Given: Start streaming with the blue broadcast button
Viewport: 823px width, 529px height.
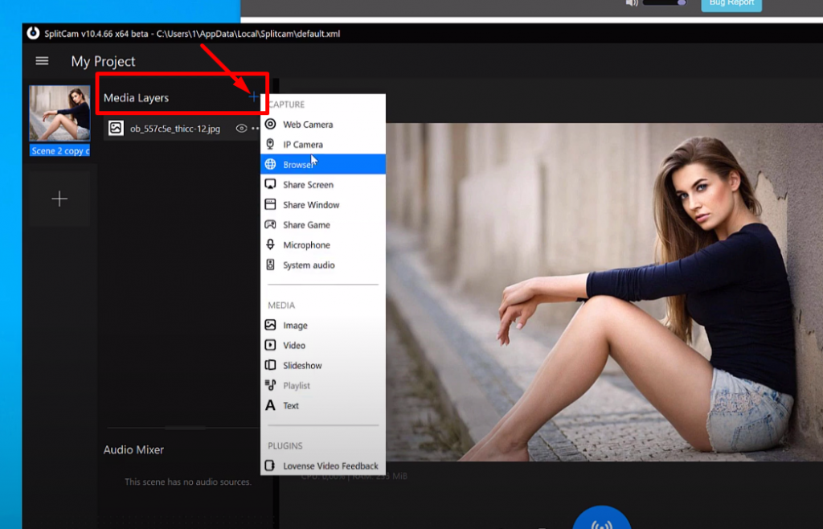Looking at the screenshot, I should pos(601,519).
